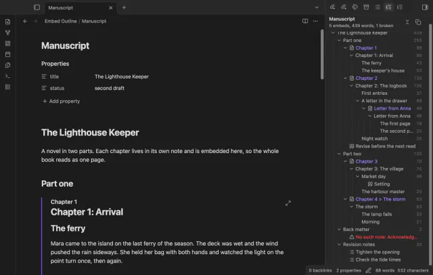Collapse the Part one outline node

coord(339,41)
